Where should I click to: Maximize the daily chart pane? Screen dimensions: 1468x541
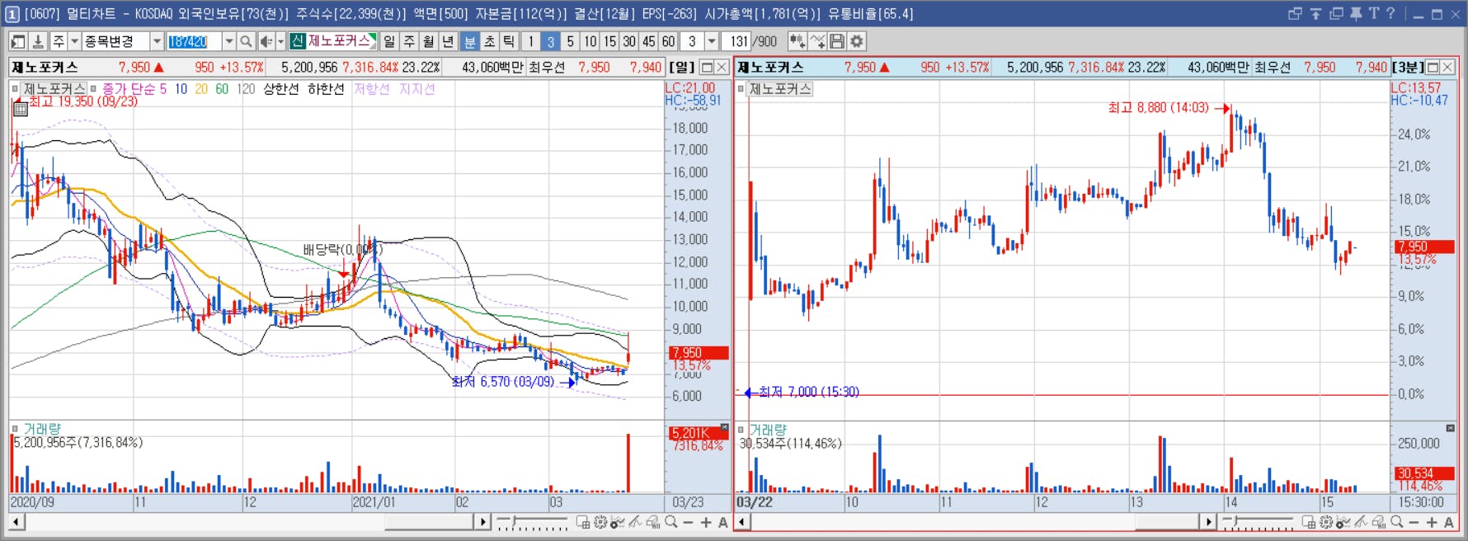coord(707,67)
